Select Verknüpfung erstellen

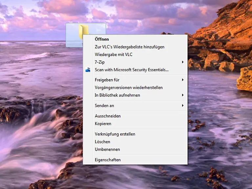(x=115, y=134)
